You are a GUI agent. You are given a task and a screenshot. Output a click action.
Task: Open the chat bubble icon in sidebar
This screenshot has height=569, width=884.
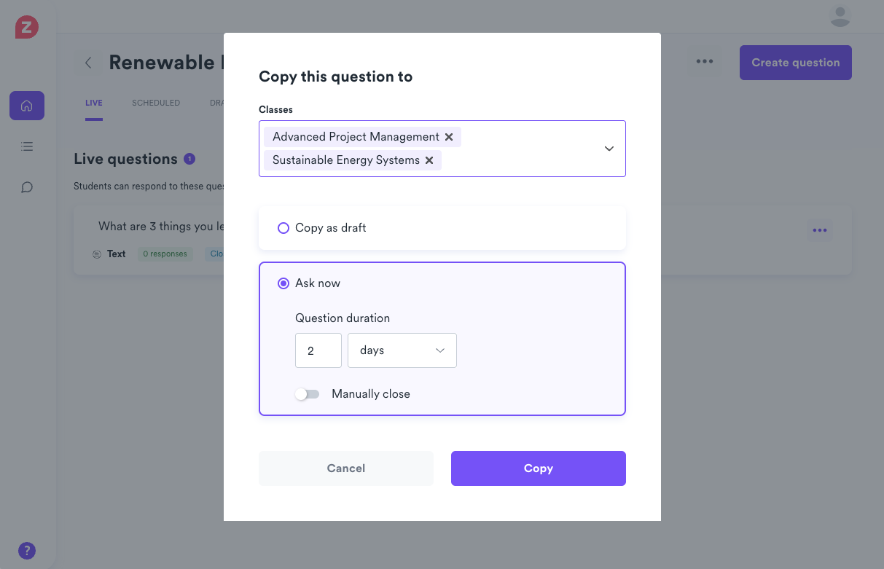click(27, 187)
